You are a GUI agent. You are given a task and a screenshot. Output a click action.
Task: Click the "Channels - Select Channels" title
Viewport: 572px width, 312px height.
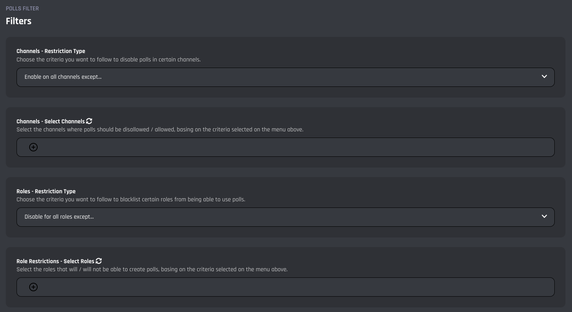click(x=50, y=121)
